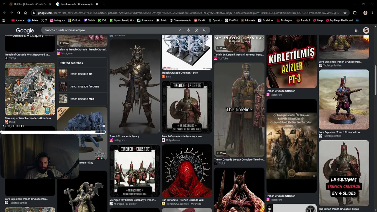The image size is (377, 212).
Task: Open the My Blerps Dashboard bookmark
Action: 339,20
